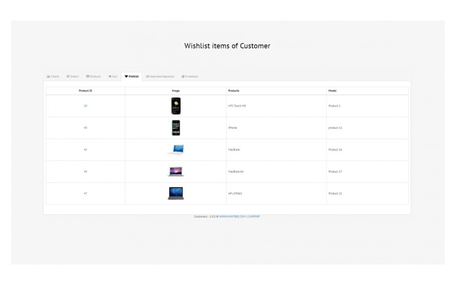Switch to the IP Address tab
Screen dimensions: 456x285
tap(190, 76)
